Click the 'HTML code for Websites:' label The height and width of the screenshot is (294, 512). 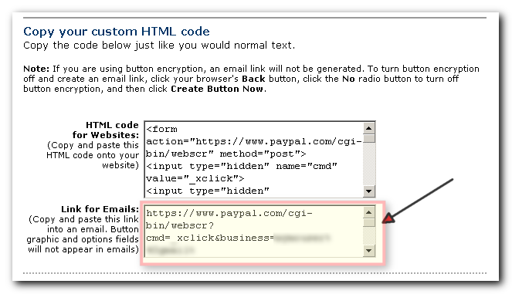point(106,130)
